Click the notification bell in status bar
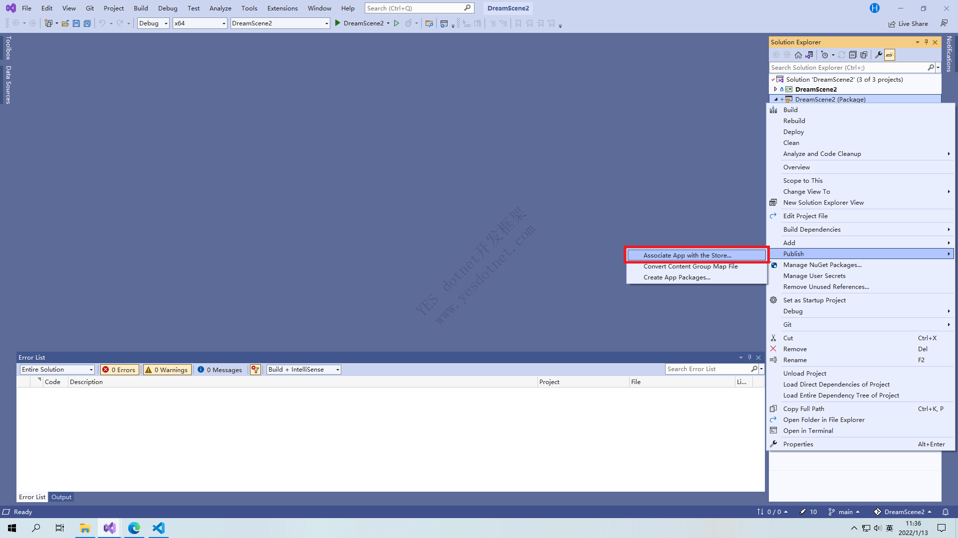 tap(945, 512)
